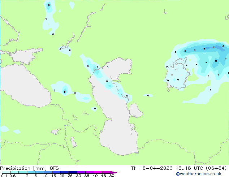Viewport: 229px width, 177px height.
Task: Click the date '16-04-2026' text
Action: click(x=156, y=168)
